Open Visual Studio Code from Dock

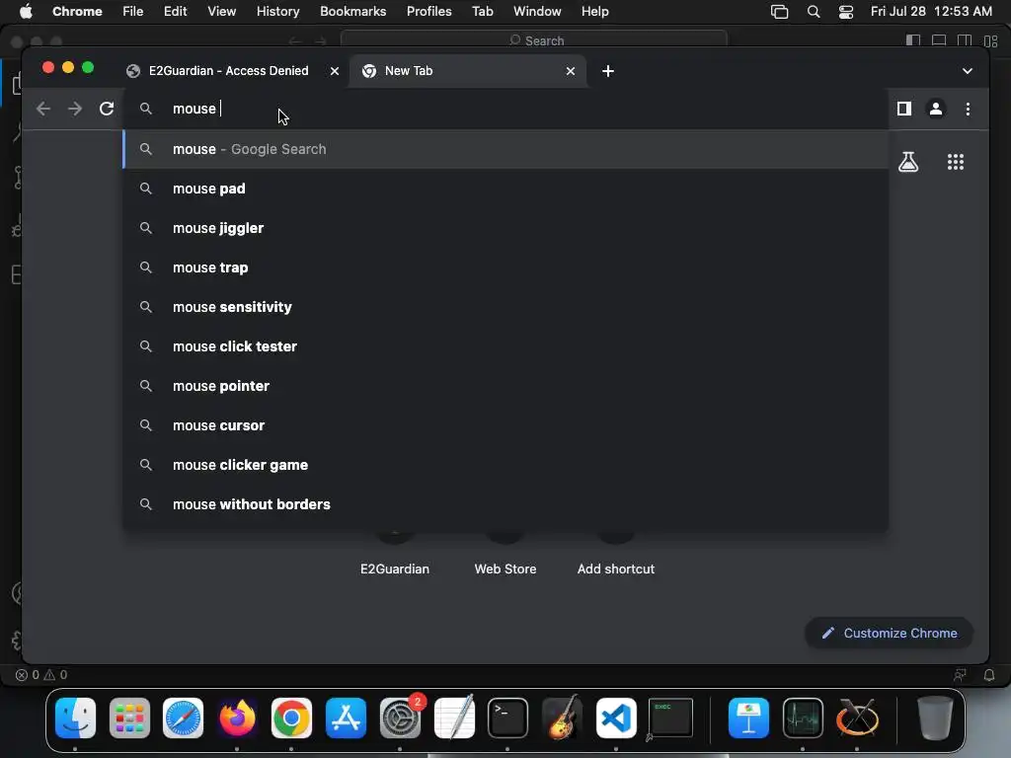click(x=616, y=719)
